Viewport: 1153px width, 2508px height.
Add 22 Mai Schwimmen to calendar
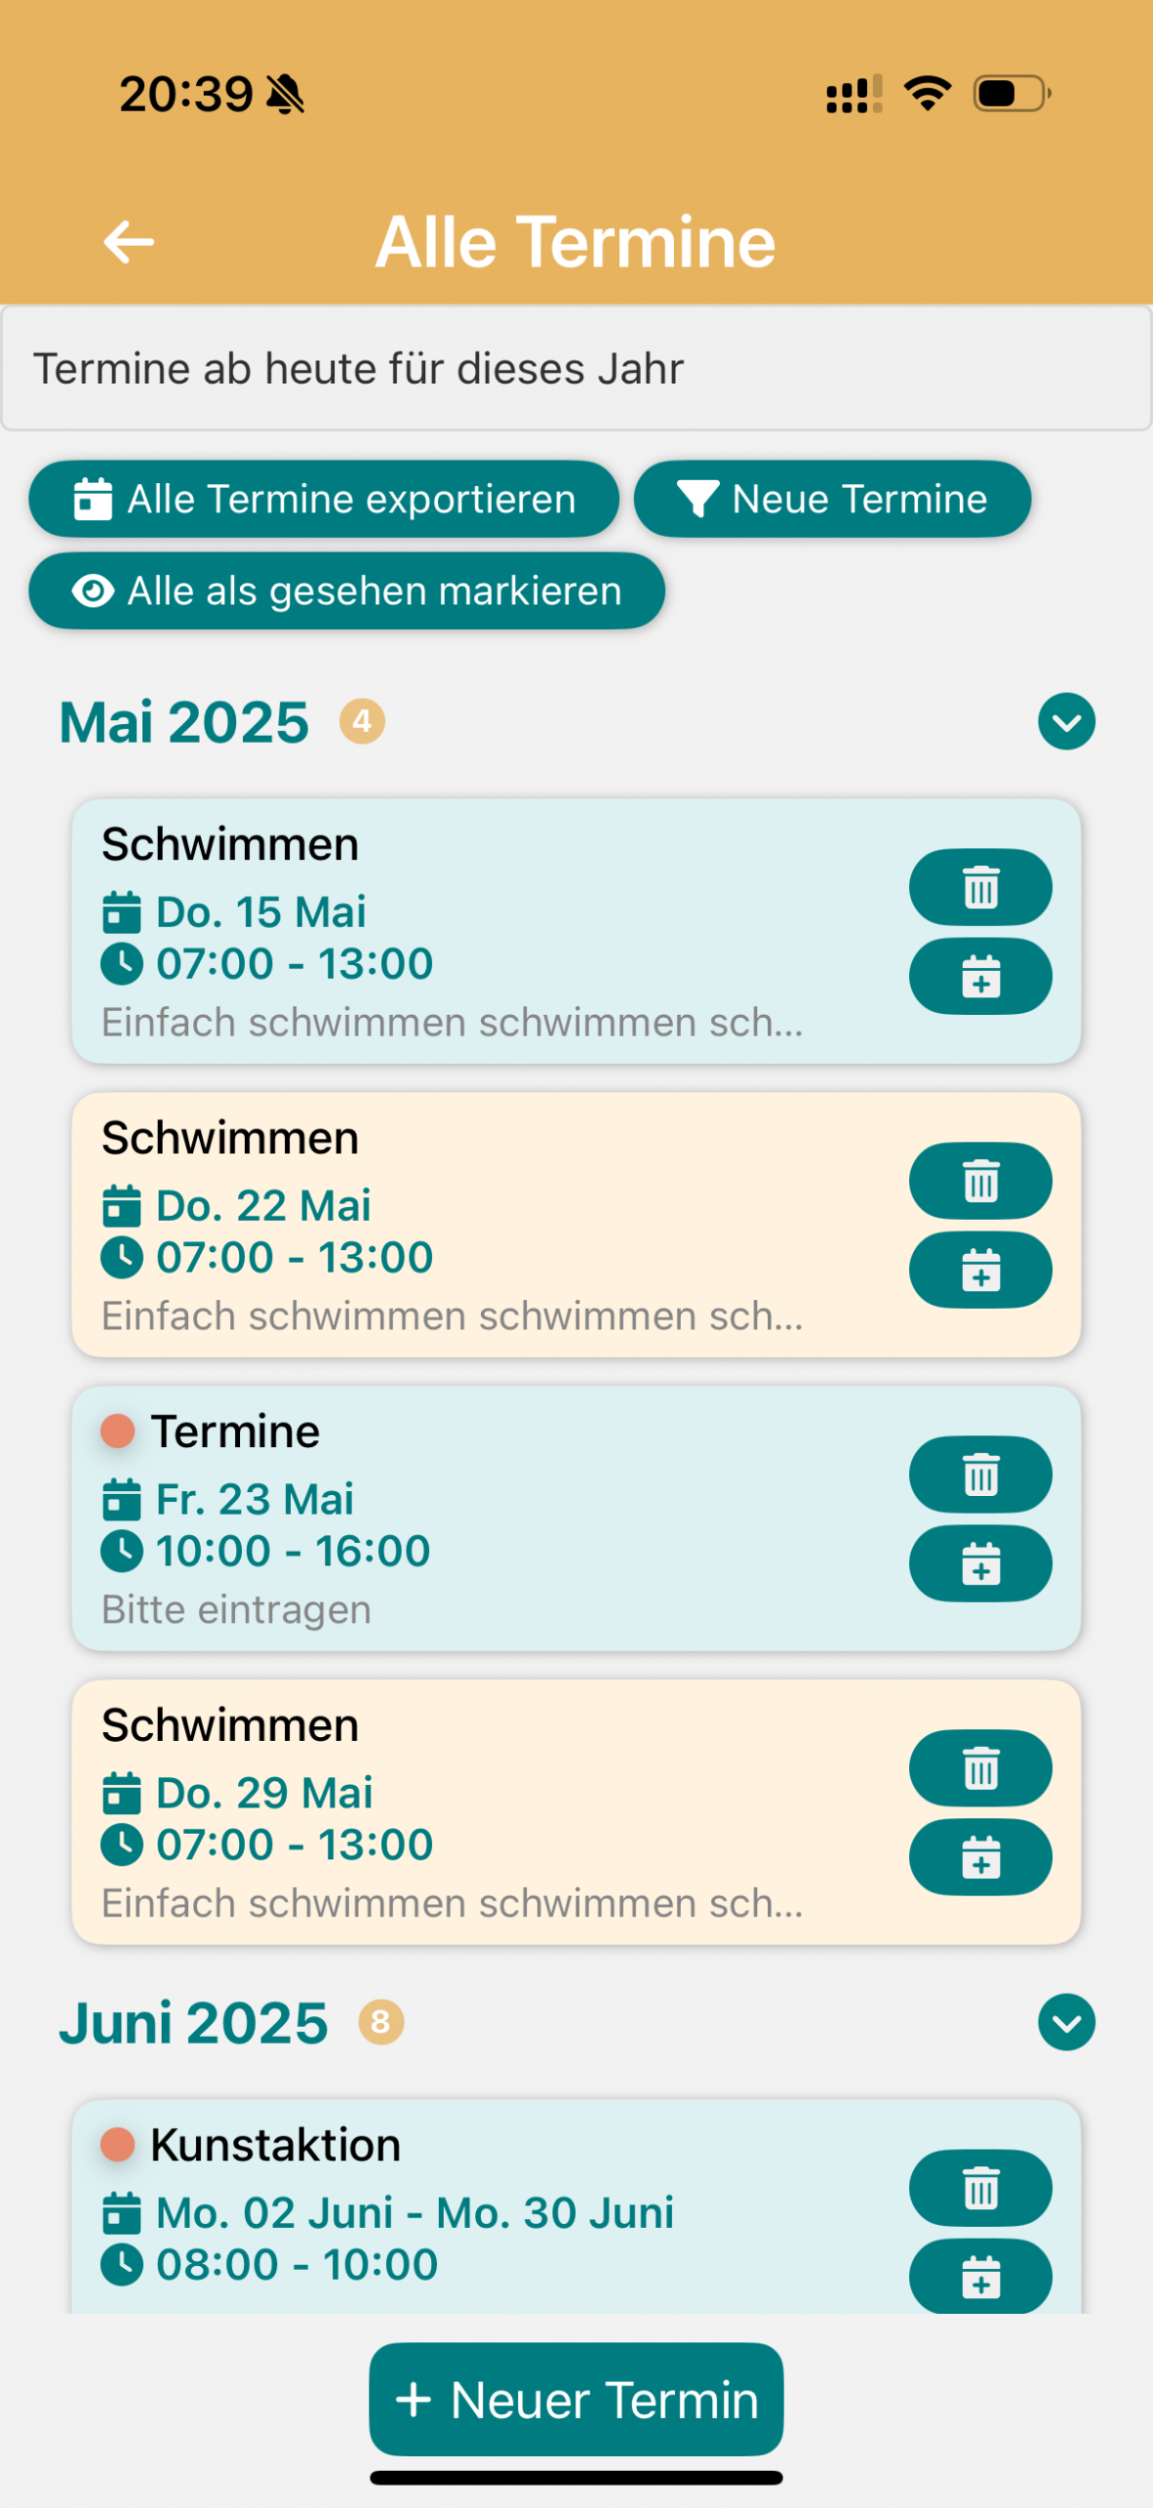(x=980, y=1271)
